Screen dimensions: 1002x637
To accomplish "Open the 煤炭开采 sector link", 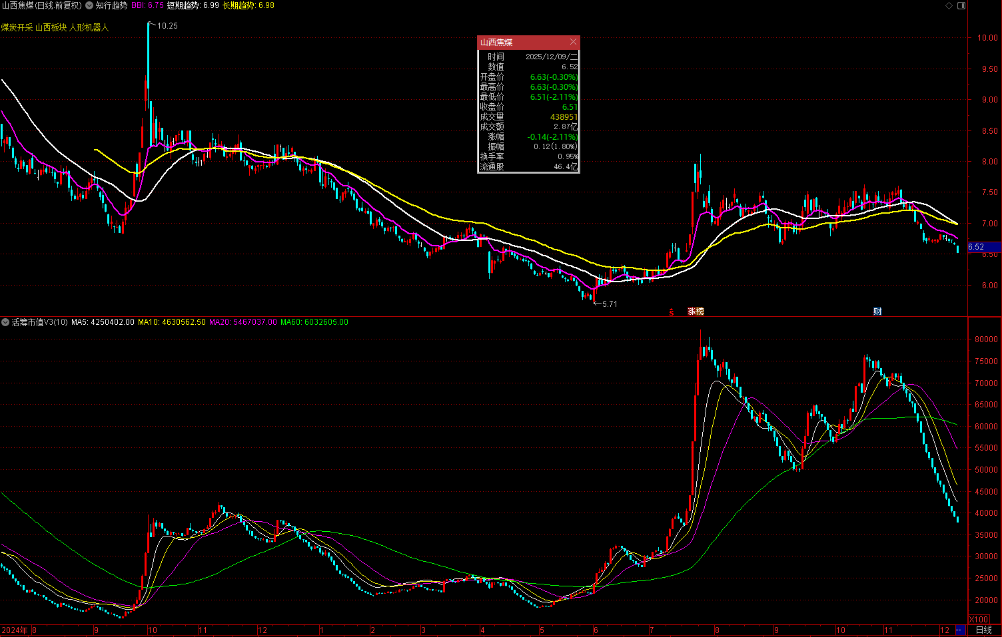I will point(17,27).
